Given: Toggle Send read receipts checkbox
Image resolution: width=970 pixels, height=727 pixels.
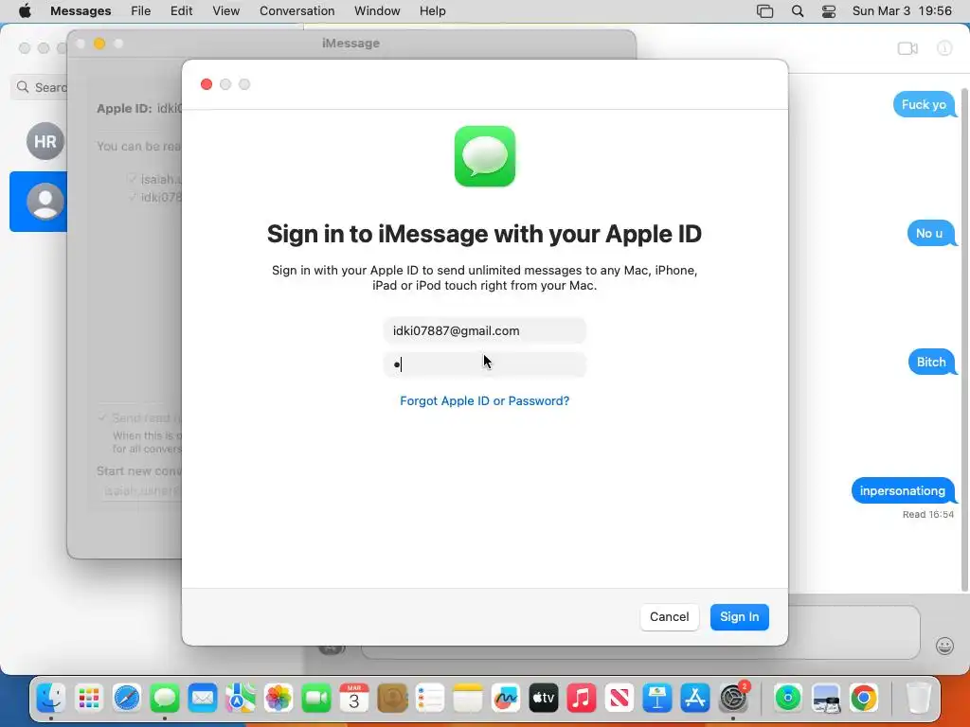Looking at the screenshot, I should point(102,417).
